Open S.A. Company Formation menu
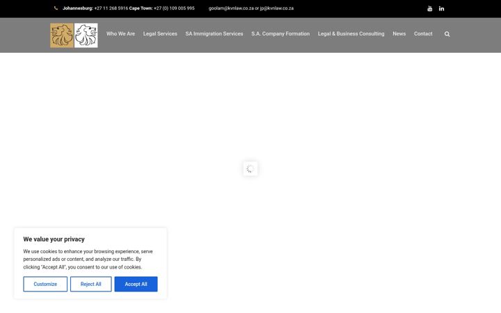The height and width of the screenshot is (313, 501). [280, 34]
